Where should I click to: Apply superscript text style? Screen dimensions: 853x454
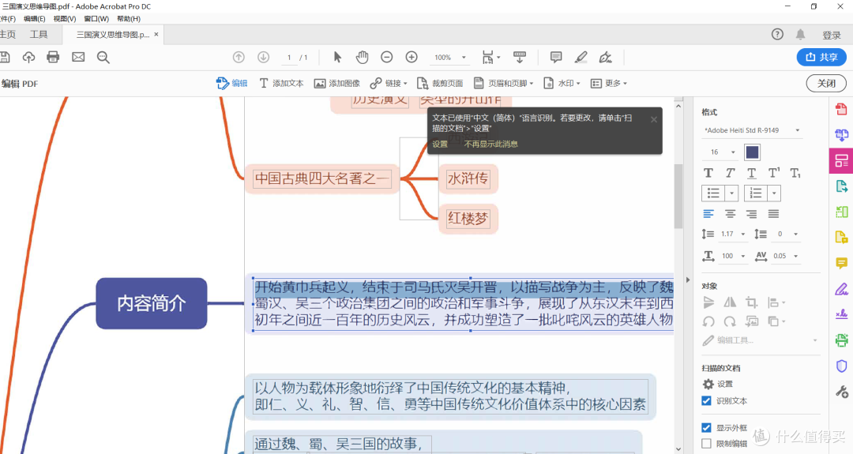tap(773, 173)
